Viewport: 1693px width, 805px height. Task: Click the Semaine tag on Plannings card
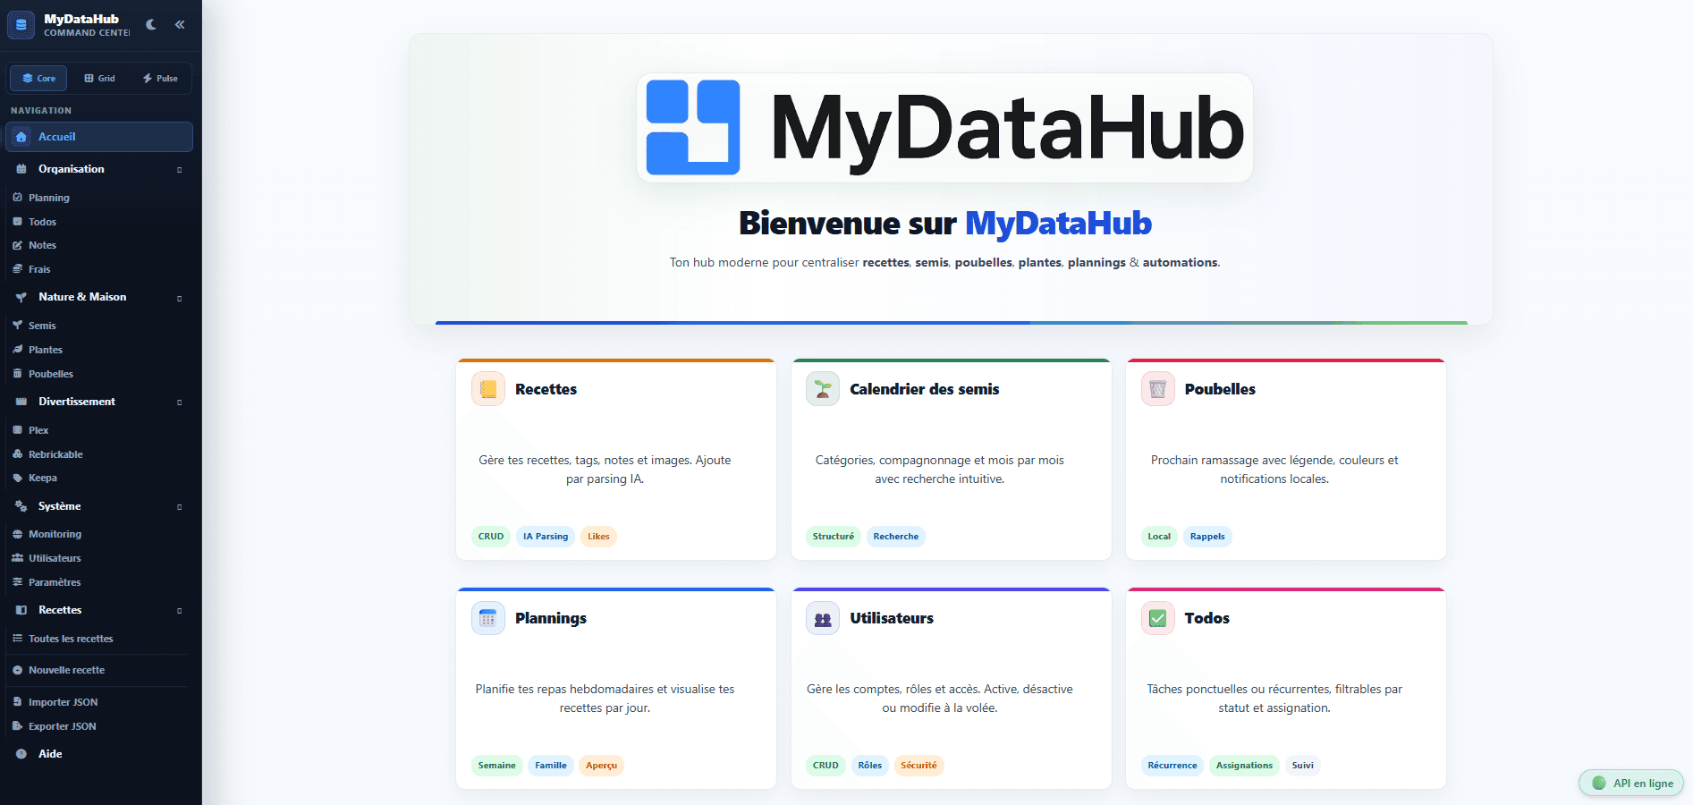496,766
